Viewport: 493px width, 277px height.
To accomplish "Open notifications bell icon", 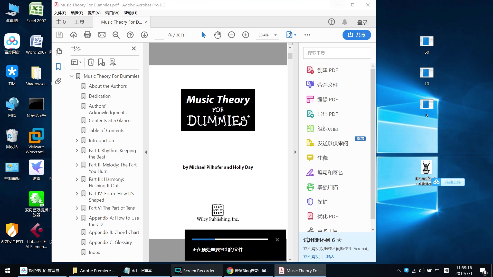I will (x=345, y=22).
